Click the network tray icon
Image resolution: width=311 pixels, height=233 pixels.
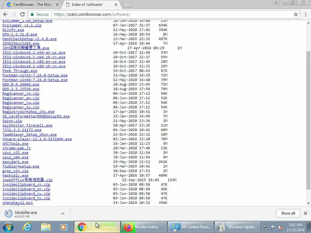pyautogui.click(x=265, y=227)
